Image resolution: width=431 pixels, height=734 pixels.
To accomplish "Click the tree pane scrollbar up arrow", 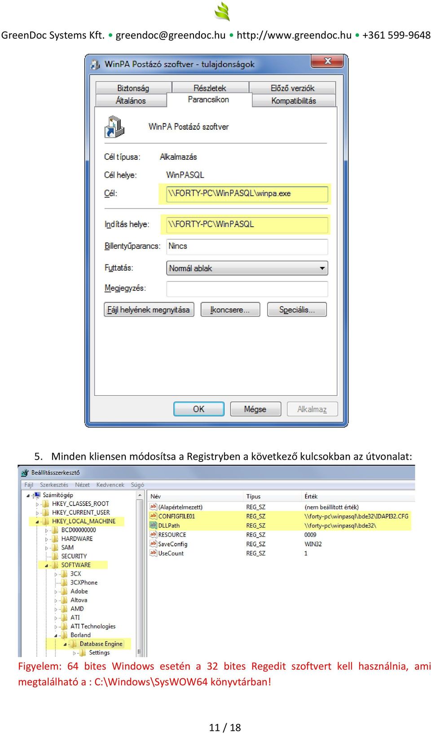I will coord(140,495).
